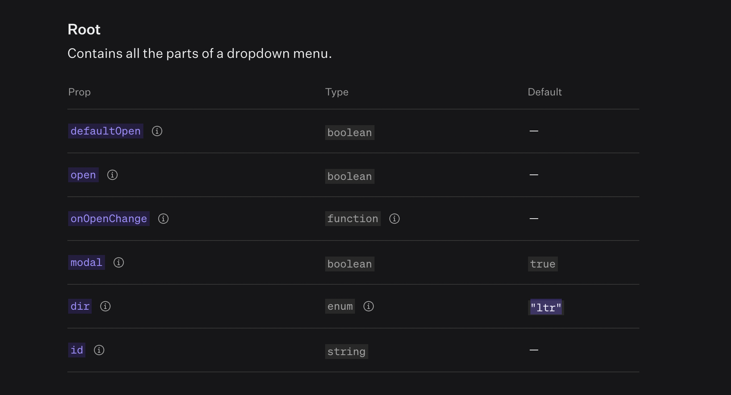731x395 pixels.
Task: Click the info icon beside the dir prop
Action: point(105,306)
